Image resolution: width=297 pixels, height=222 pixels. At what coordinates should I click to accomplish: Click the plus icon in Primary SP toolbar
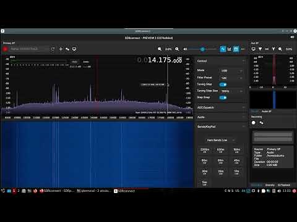click(x=61, y=49)
